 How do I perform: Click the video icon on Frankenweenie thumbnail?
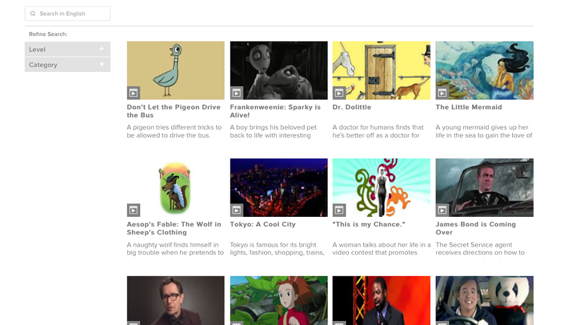click(237, 93)
